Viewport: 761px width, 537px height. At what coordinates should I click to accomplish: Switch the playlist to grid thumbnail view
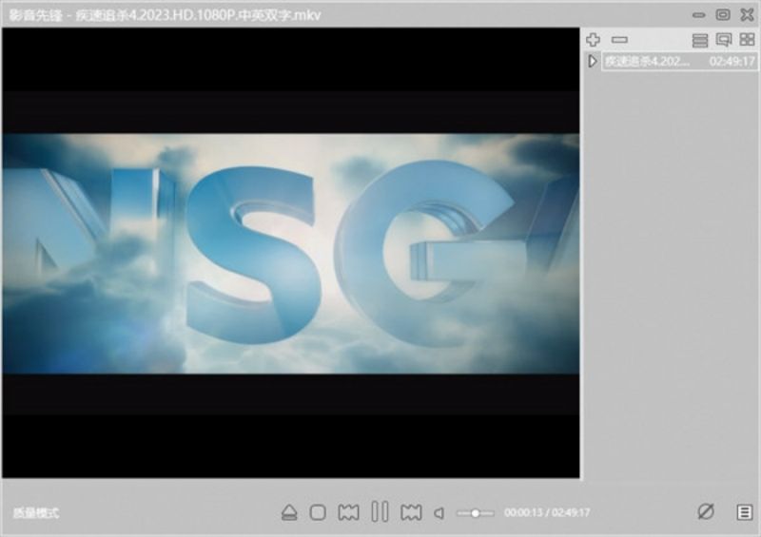tap(747, 39)
